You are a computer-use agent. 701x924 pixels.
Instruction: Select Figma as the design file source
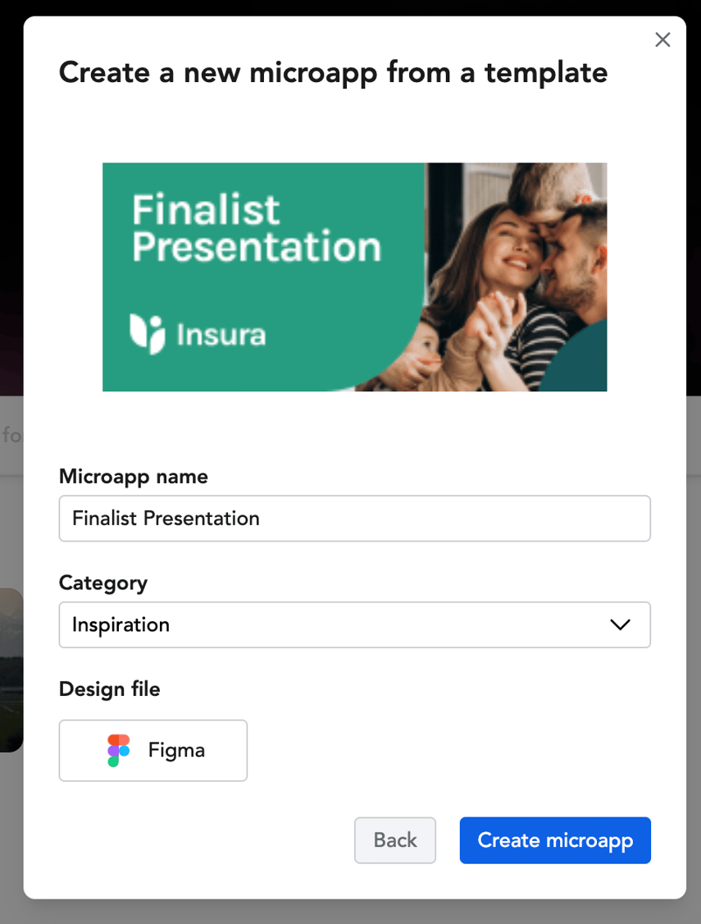[152, 750]
